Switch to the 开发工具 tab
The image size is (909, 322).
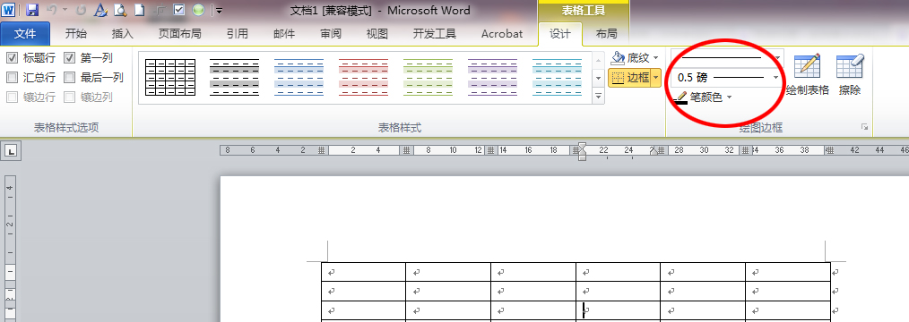point(435,34)
